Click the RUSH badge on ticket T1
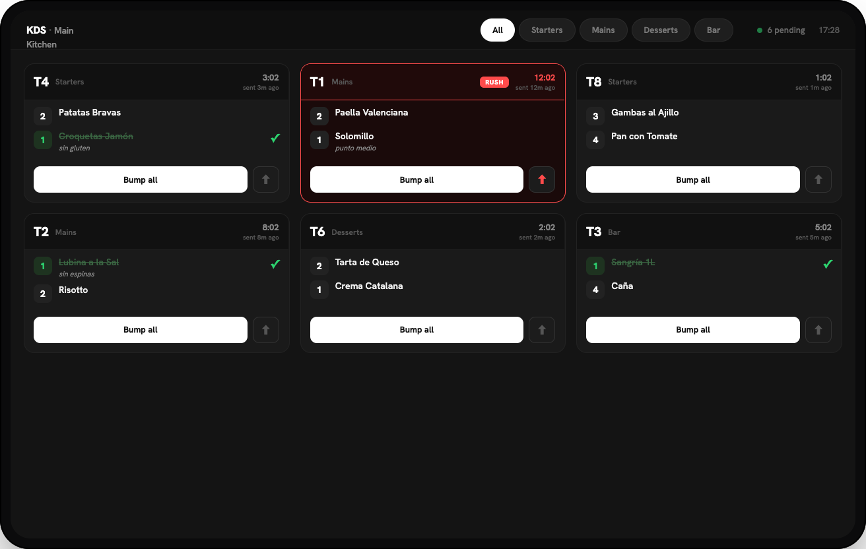The width and height of the screenshot is (866, 549). click(494, 82)
